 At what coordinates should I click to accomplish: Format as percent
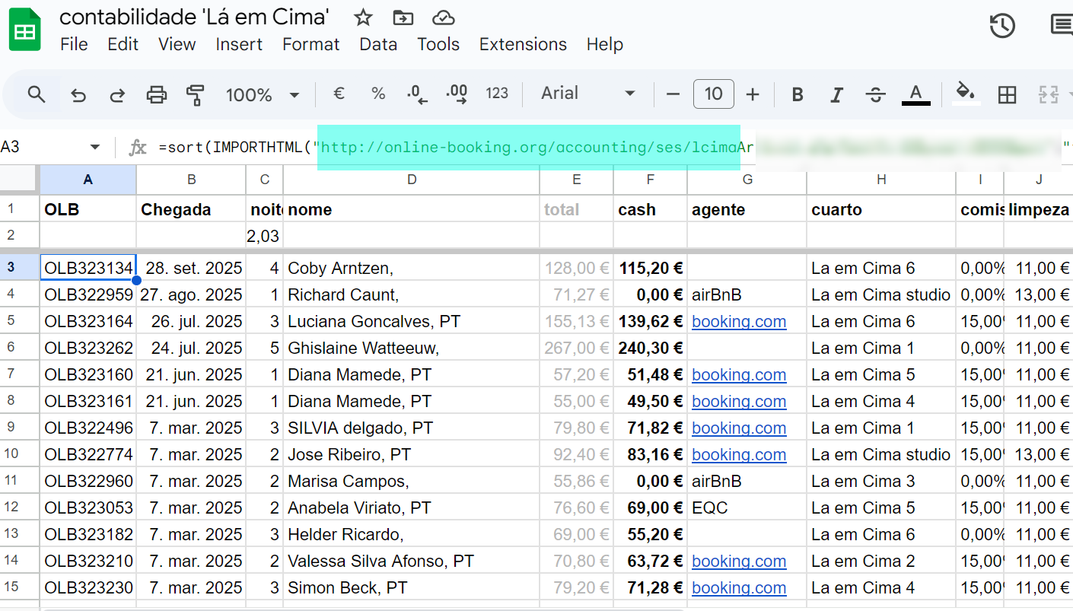coord(378,94)
